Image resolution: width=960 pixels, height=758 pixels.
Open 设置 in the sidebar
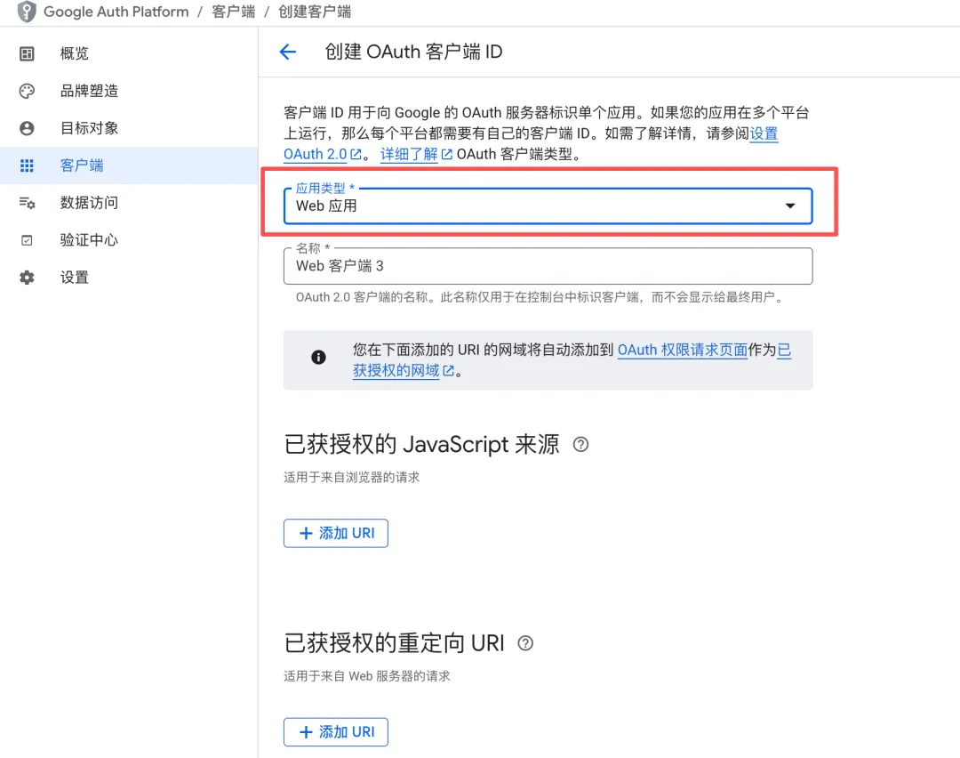click(129, 278)
